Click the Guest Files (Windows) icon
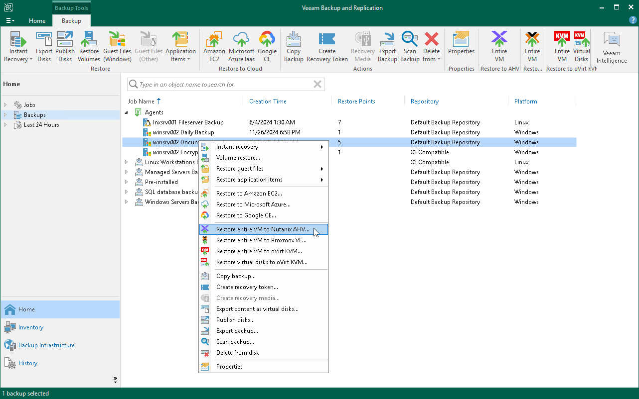 coord(117,45)
